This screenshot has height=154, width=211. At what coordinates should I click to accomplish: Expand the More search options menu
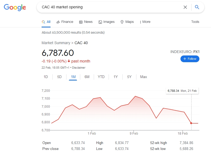(145, 22)
